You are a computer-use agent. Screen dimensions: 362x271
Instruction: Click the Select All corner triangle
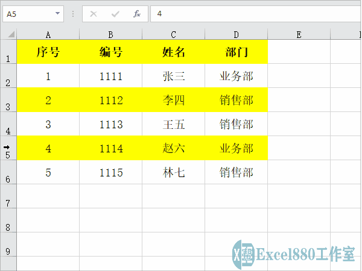pos(11,34)
